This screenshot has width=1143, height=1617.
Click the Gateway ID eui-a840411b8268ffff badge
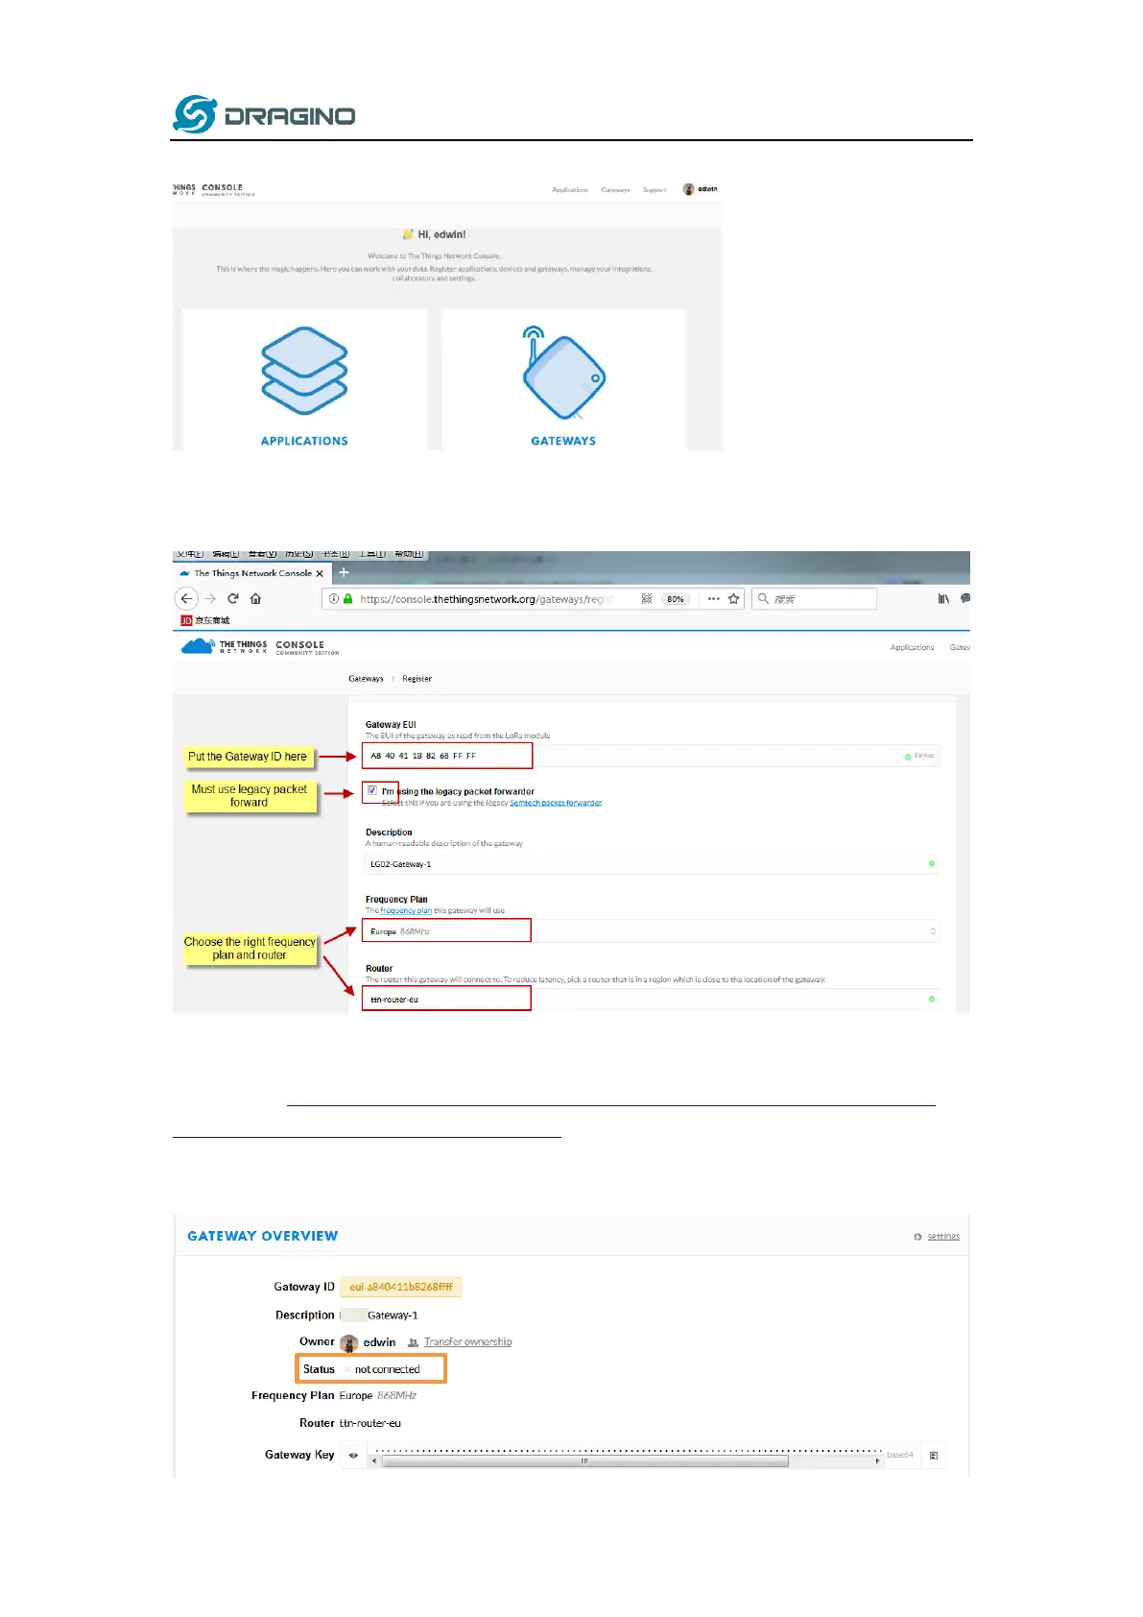pos(401,1287)
